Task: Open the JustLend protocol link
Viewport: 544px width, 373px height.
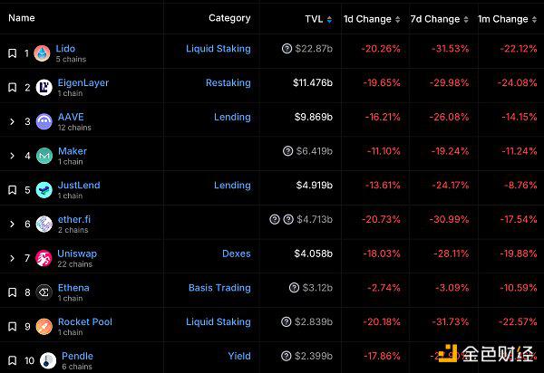Action: [79, 185]
